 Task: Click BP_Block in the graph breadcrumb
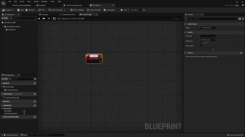point(63,19)
